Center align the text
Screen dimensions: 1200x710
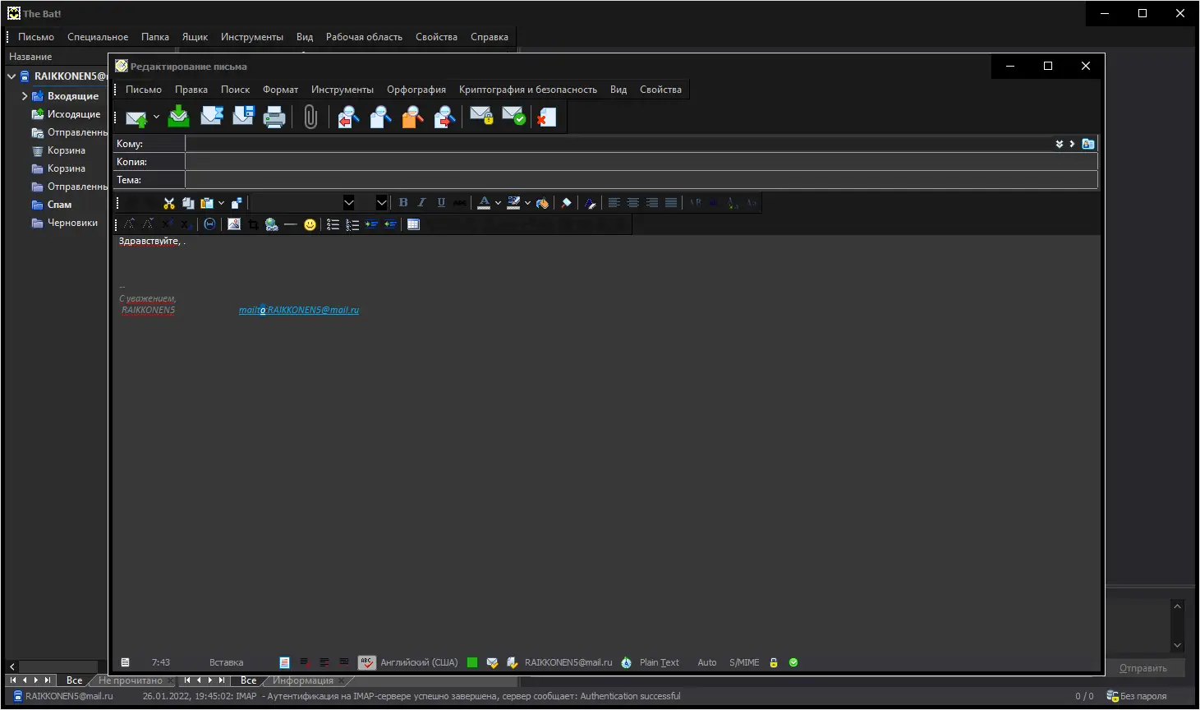click(632, 203)
